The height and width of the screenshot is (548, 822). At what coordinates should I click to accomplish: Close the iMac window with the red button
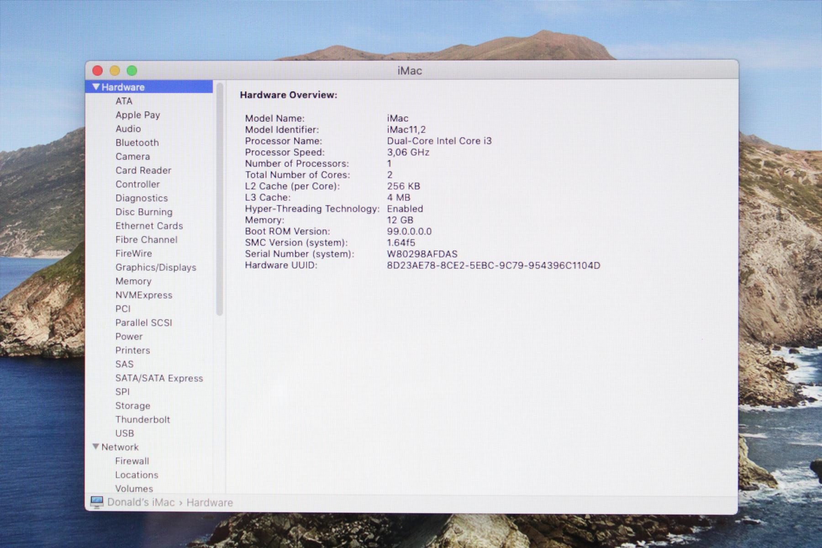point(97,71)
